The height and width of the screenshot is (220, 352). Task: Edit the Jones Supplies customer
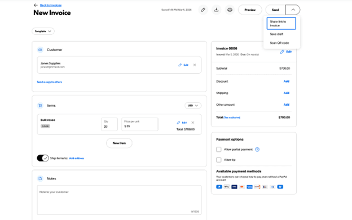(x=184, y=65)
